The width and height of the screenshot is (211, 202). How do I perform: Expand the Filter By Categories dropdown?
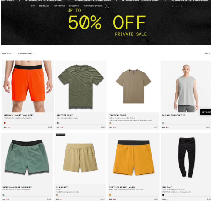click(x=26, y=54)
